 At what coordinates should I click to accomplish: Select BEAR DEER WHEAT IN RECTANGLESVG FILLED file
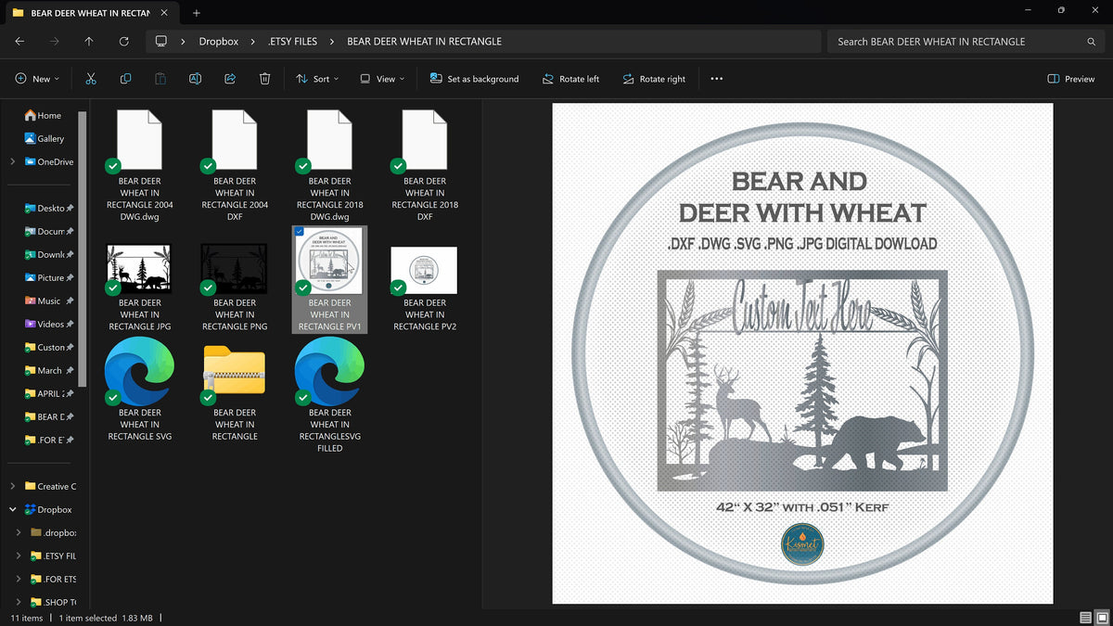click(x=330, y=394)
